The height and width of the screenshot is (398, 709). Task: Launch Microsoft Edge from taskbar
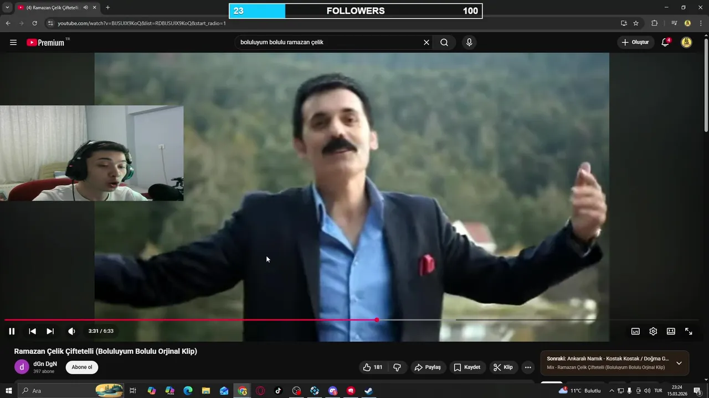click(188, 391)
